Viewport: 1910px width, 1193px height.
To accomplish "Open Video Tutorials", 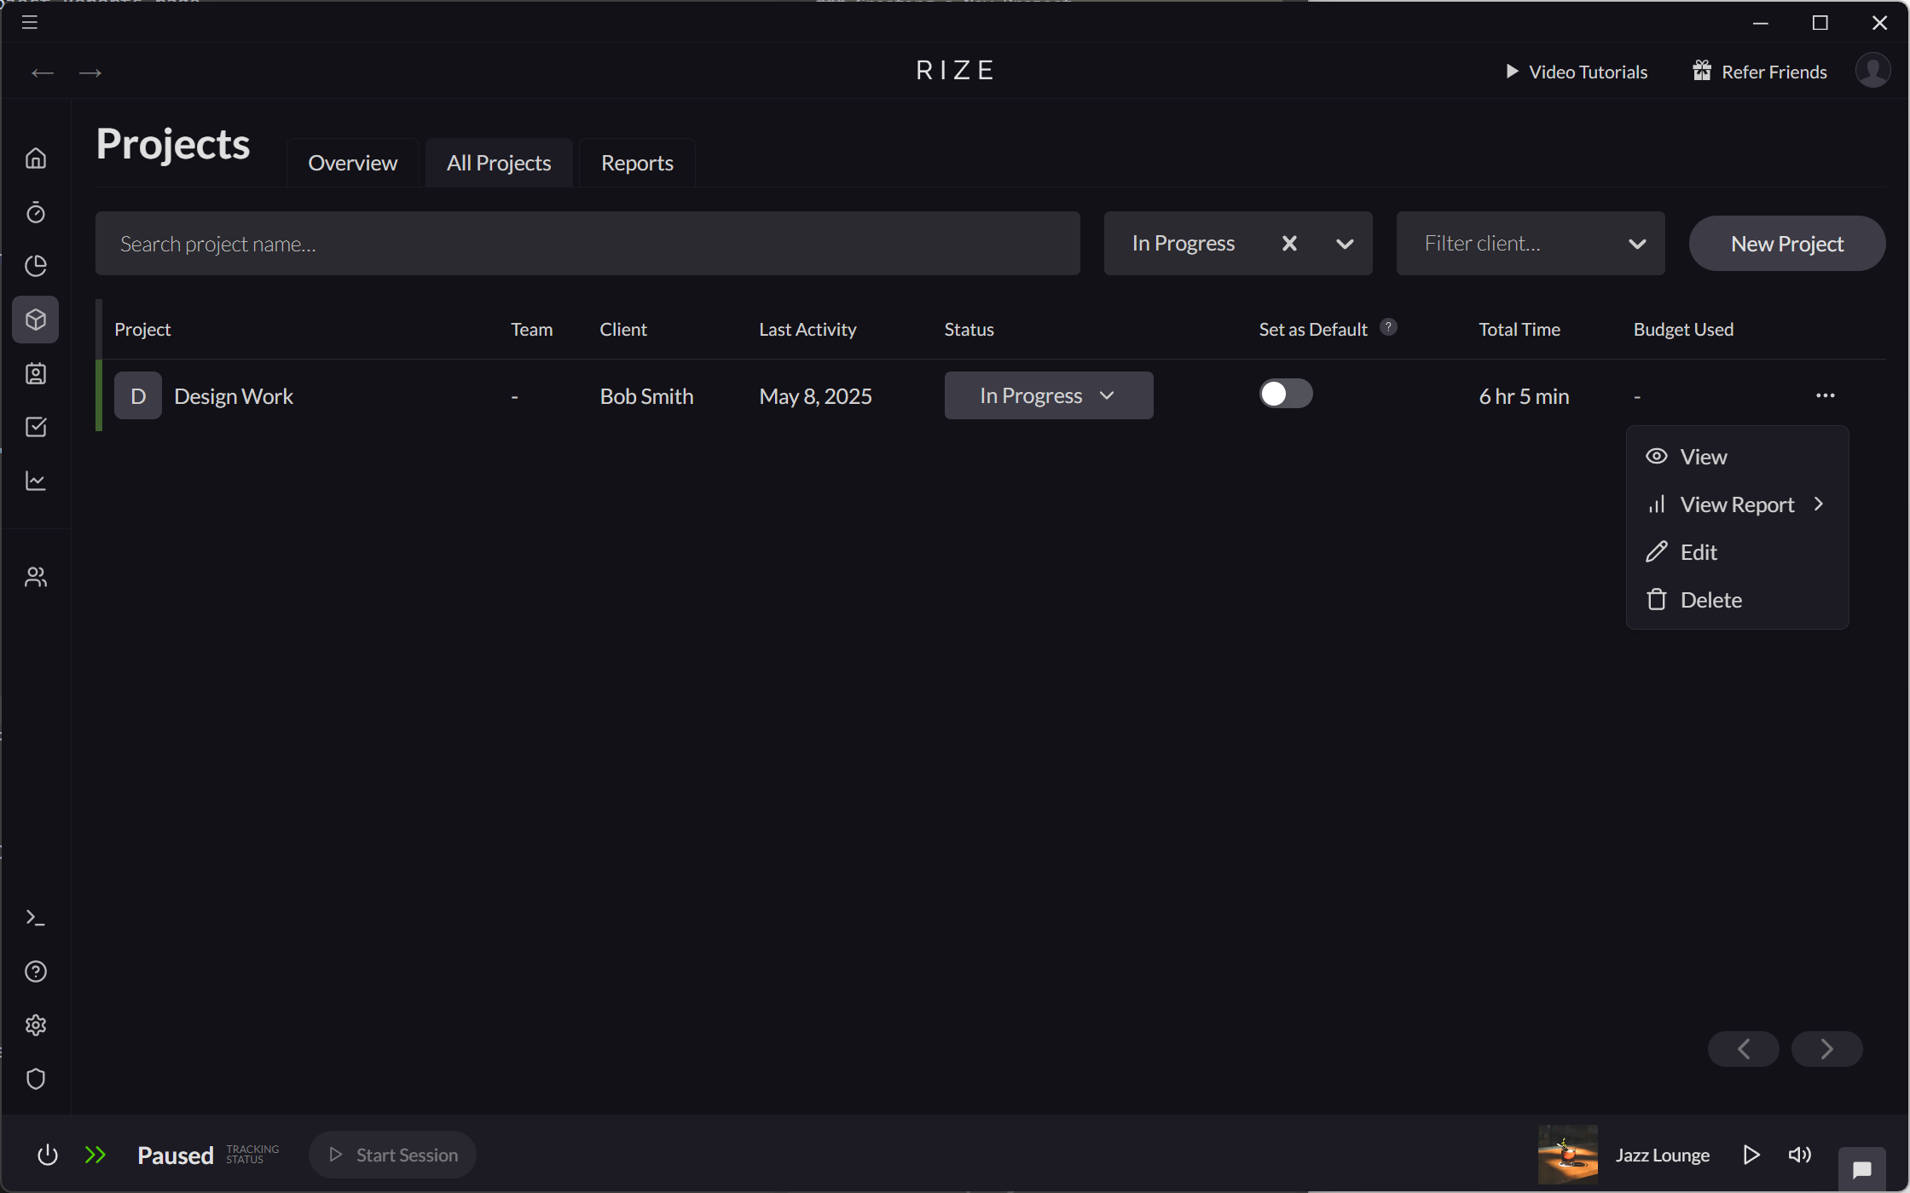I will [x=1577, y=72].
